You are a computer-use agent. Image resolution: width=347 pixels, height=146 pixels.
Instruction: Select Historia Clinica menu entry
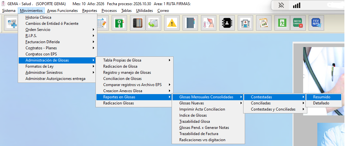click(57, 17)
